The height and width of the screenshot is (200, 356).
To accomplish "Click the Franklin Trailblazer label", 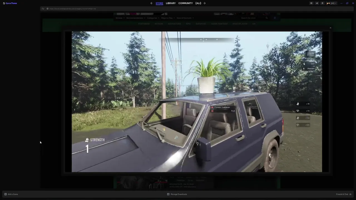I will 222,107.
